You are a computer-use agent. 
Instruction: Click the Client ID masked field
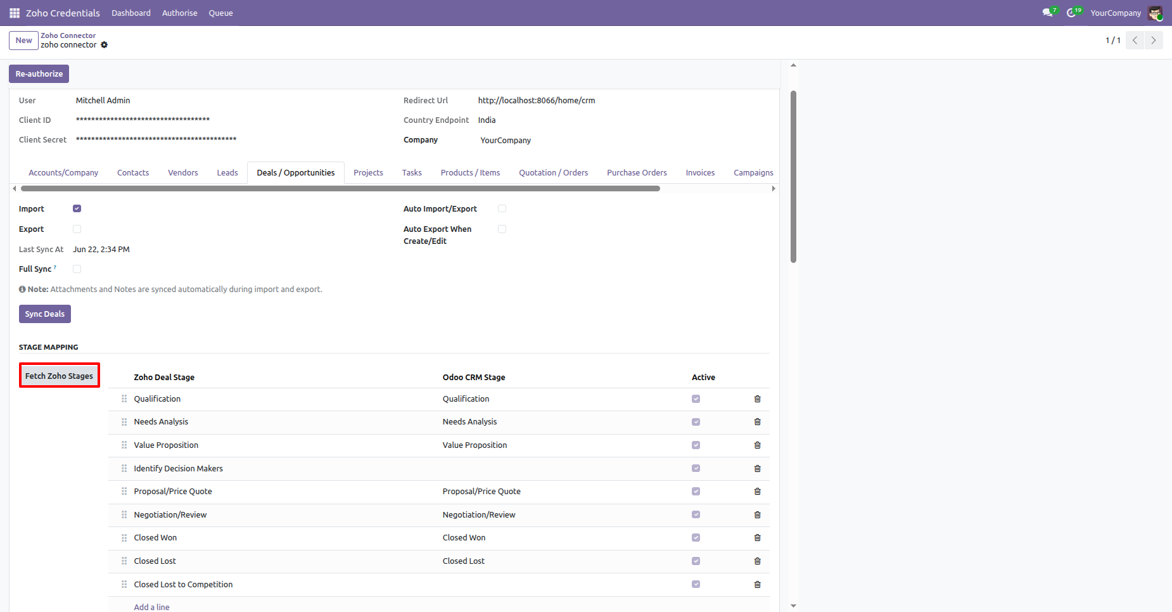[x=143, y=120]
